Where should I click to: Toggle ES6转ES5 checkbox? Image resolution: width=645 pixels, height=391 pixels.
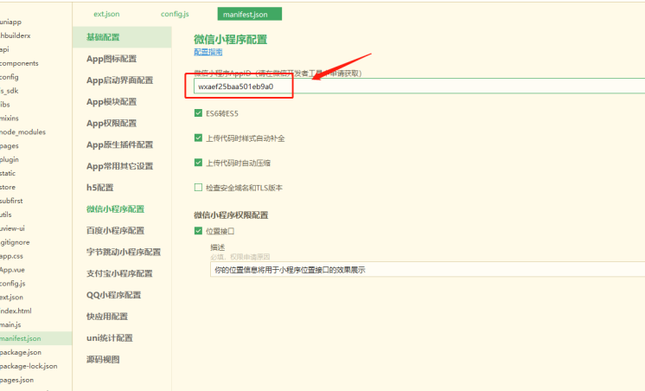tap(198, 113)
